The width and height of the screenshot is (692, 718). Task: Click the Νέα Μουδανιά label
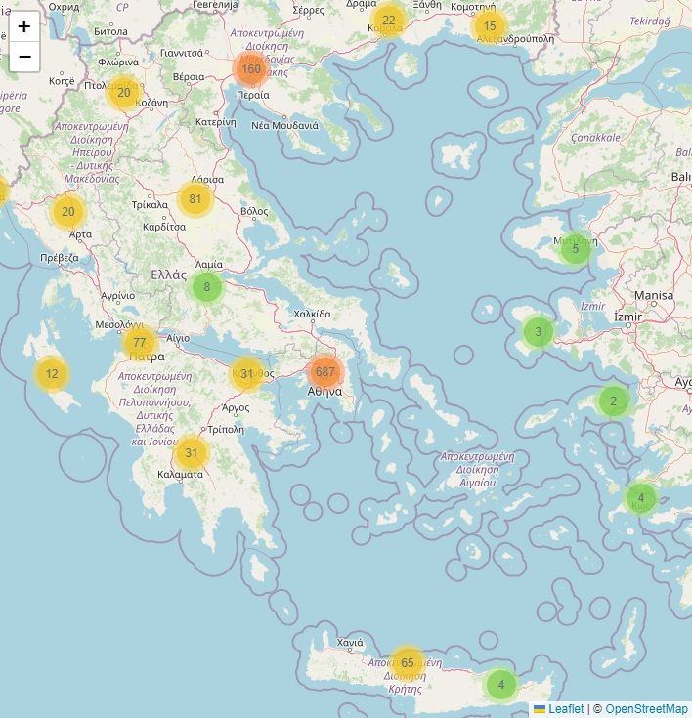284,125
